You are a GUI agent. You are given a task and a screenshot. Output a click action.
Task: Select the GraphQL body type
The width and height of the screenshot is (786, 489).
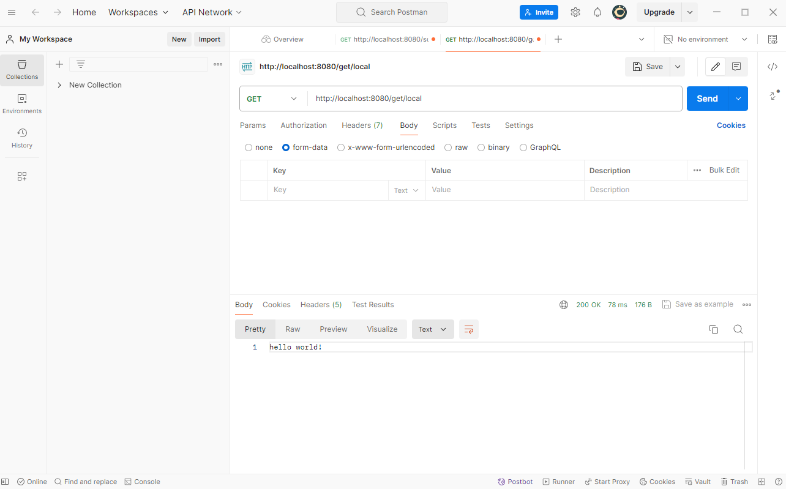click(x=523, y=147)
